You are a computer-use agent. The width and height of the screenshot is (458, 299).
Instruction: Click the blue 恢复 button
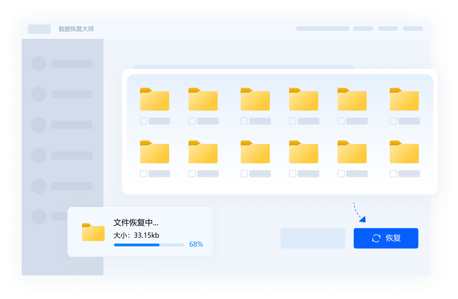[x=386, y=238]
